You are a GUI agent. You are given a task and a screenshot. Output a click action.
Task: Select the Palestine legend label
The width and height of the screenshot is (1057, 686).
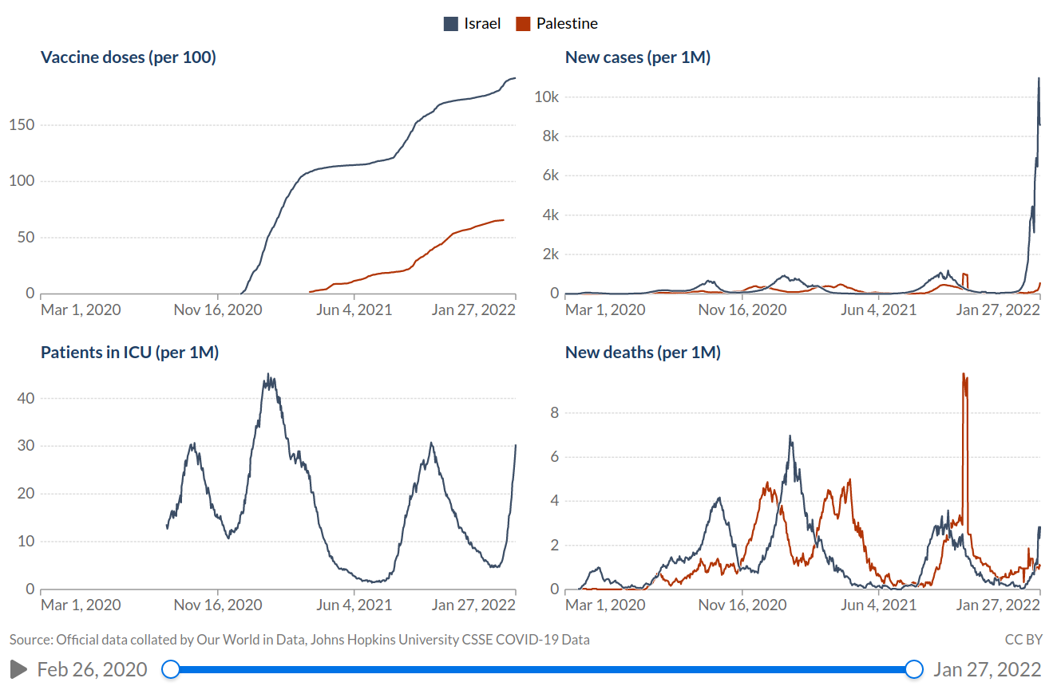pos(567,24)
